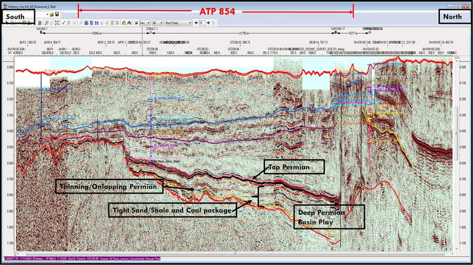The width and height of the screenshot is (473, 265).
Task: Click the step value field showing 10
Action: coord(202,23)
